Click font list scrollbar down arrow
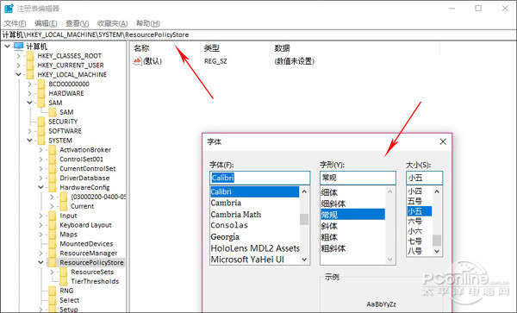517x313 pixels. [304, 260]
